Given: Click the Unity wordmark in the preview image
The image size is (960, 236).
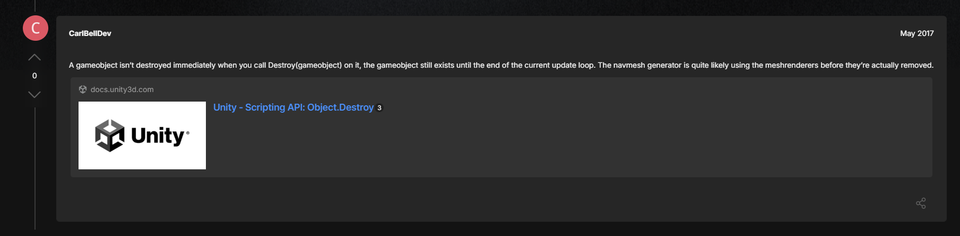Looking at the screenshot, I should point(158,136).
